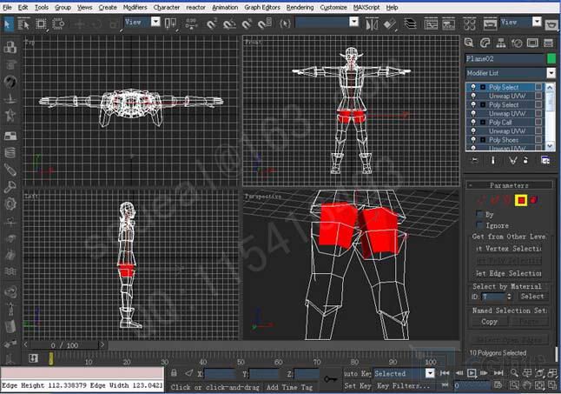Open the Layer Manager icon
Screen dimensions: 561x394
coord(410,24)
